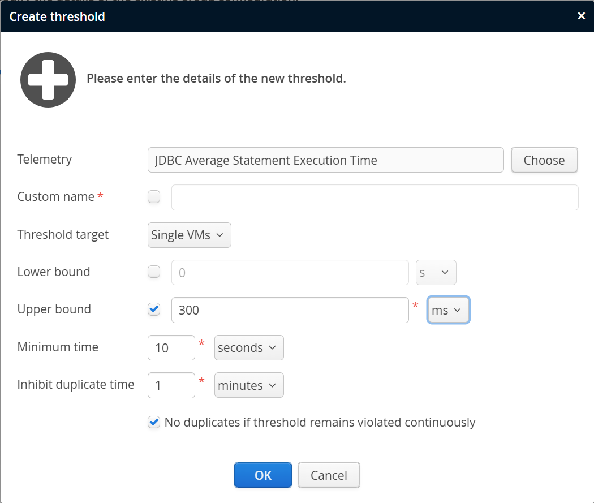This screenshot has width=594, height=503.
Task: Click the Upper bound field showing 300
Action: (290, 310)
